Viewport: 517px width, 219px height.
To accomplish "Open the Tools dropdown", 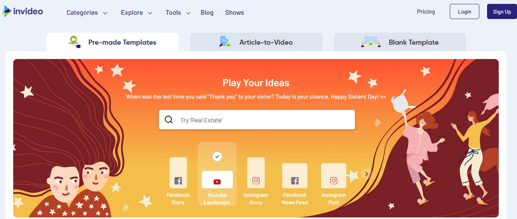I will 178,12.
